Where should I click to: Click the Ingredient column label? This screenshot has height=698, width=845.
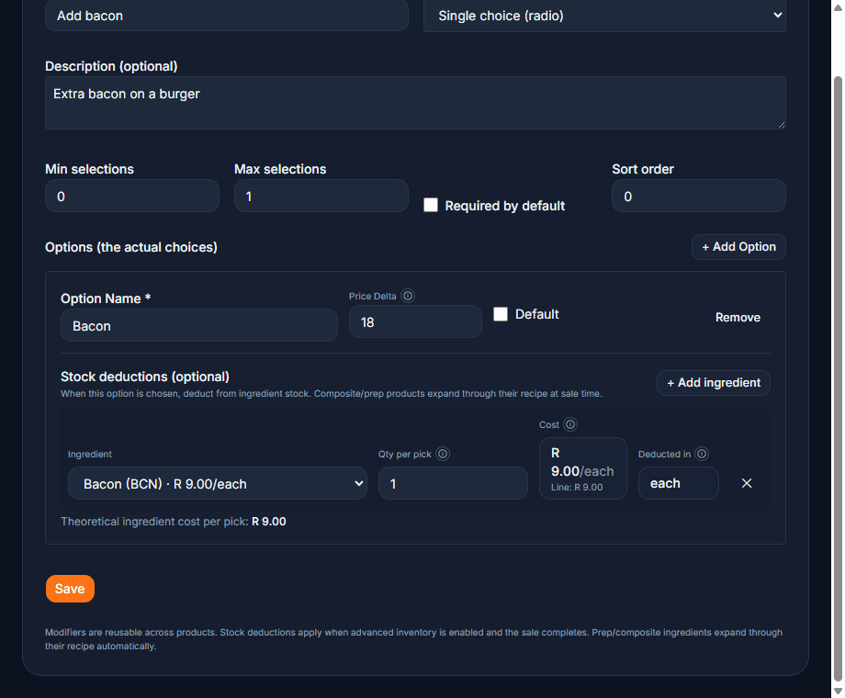click(89, 455)
